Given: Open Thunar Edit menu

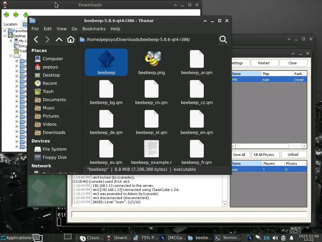Looking at the screenshot, I should [x=48, y=29].
